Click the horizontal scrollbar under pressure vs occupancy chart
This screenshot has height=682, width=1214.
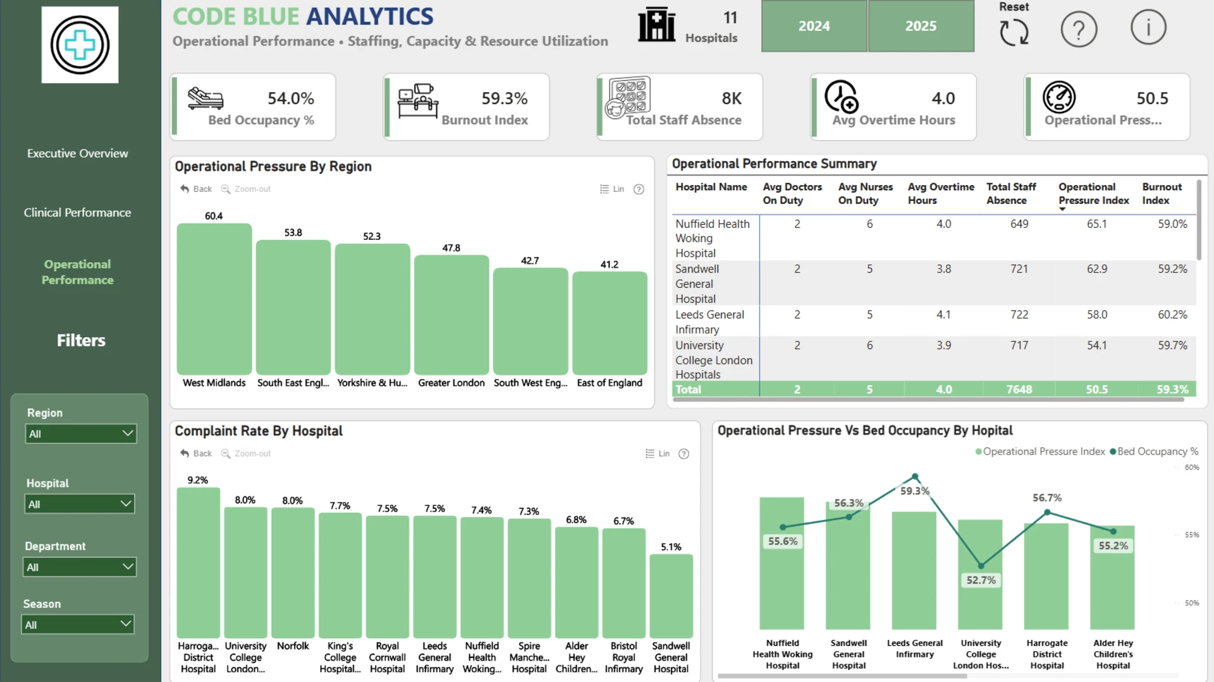click(x=842, y=676)
